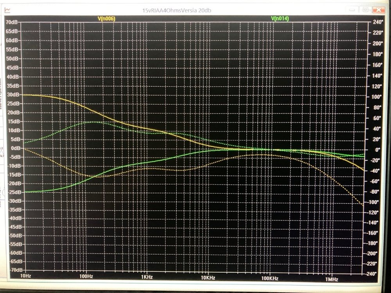Screen dimensions: 391x293
Task: Maximize the plot window
Action: (365, 10)
